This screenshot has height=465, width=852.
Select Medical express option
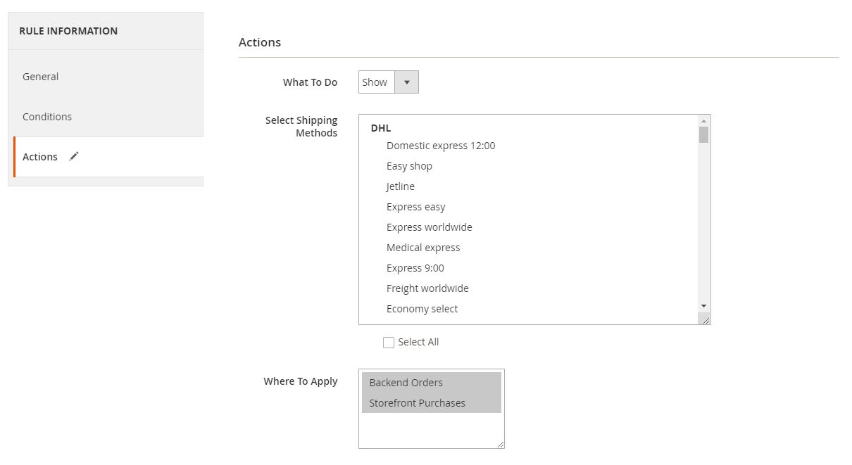[423, 248]
